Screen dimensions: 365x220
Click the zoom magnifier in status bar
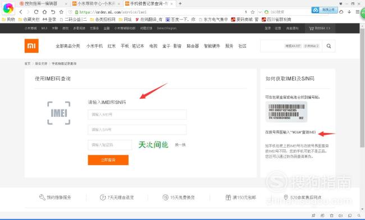coord(359,216)
